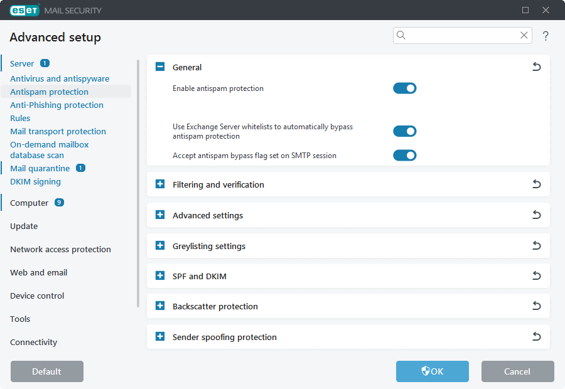Revert General section using its undo icon

tap(537, 67)
